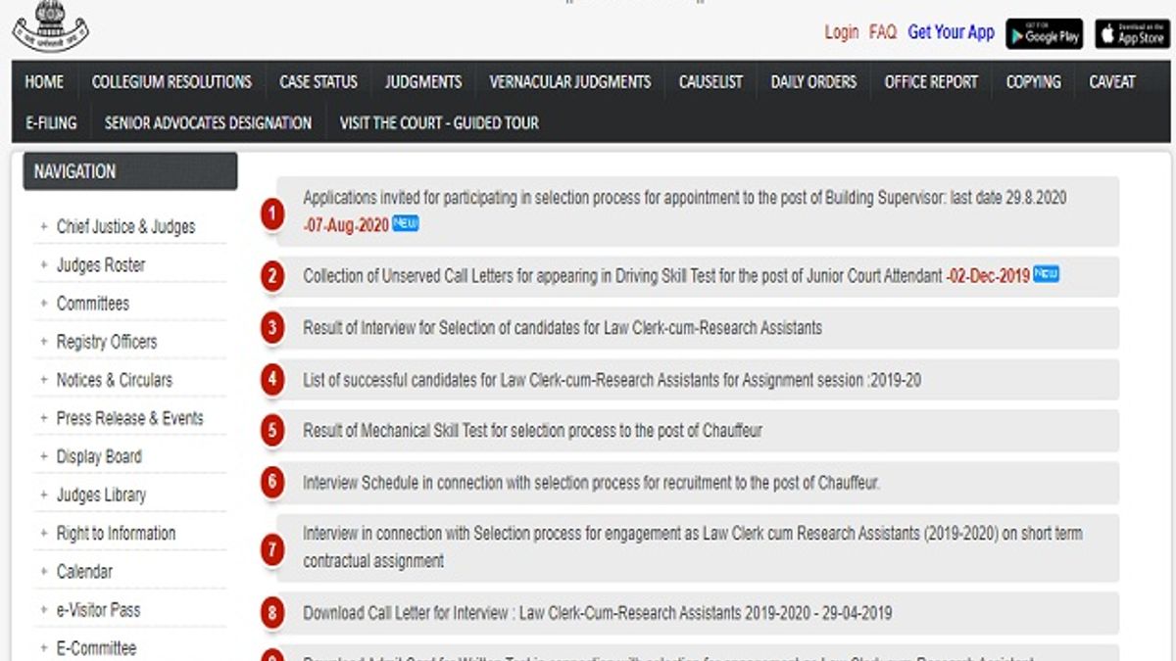
Task: Click the Login link
Action: (x=841, y=32)
